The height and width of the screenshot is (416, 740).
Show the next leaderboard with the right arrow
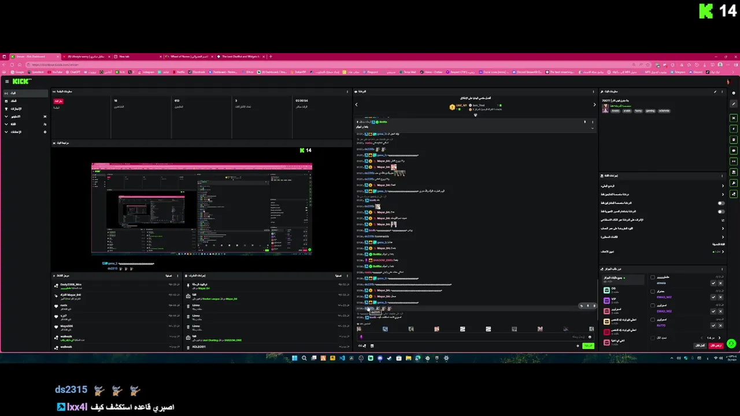(594, 105)
